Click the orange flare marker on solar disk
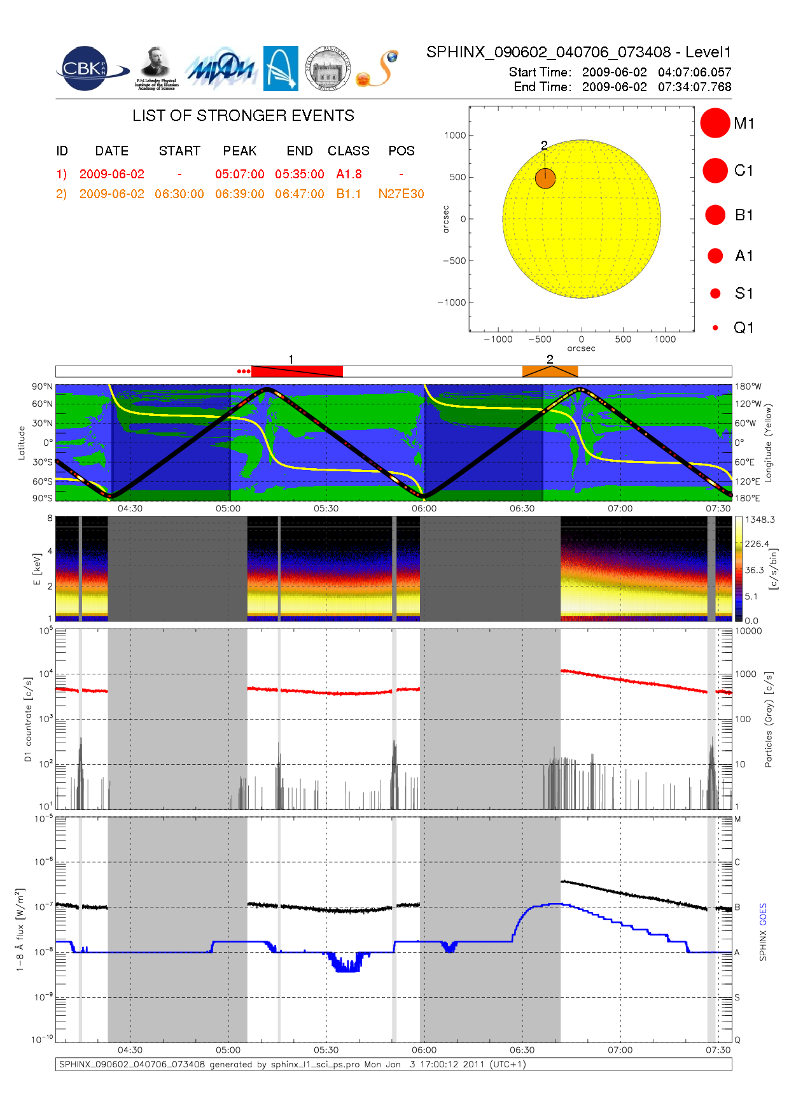789x1117 pixels. (545, 179)
